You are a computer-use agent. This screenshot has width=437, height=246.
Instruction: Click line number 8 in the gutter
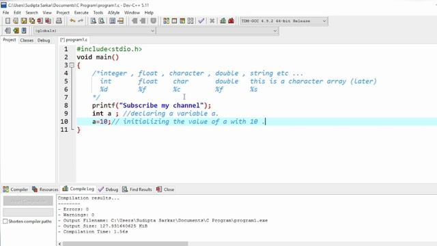66,105
